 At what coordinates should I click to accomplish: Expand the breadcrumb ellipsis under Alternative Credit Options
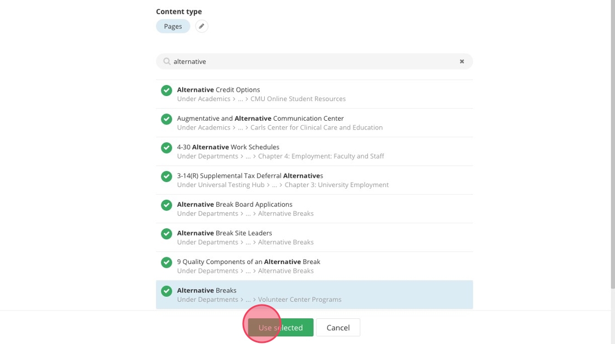[241, 99]
